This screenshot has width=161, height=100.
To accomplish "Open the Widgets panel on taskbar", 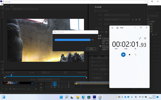I will pyautogui.click(x=4, y=97).
